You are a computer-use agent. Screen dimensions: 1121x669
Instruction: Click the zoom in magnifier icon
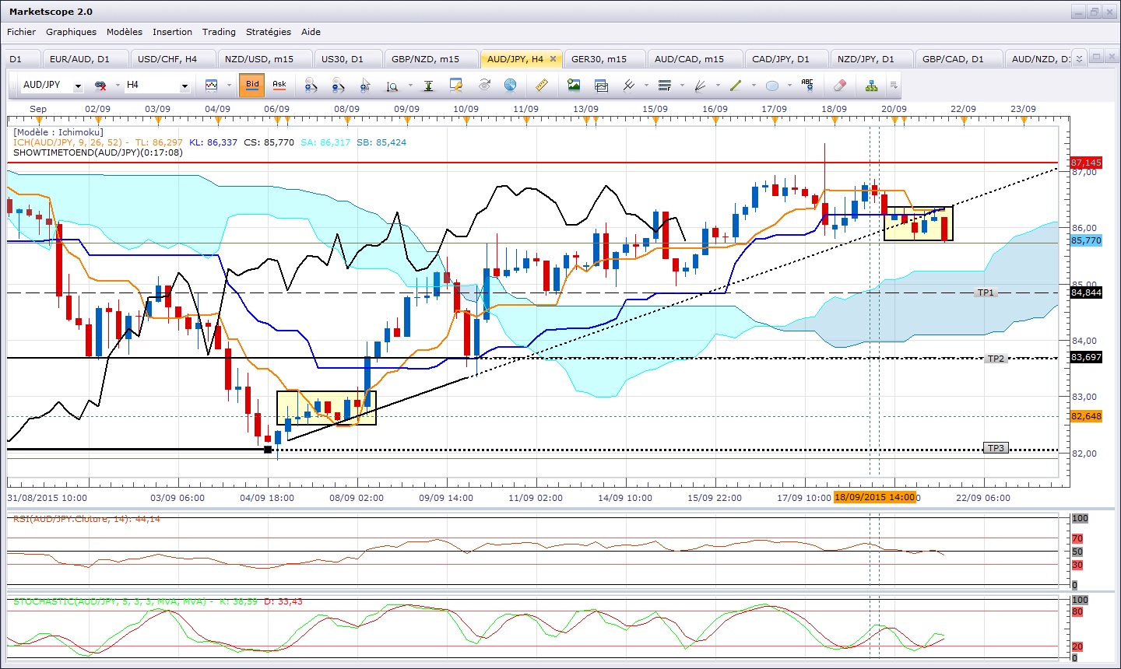(x=311, y=85)
